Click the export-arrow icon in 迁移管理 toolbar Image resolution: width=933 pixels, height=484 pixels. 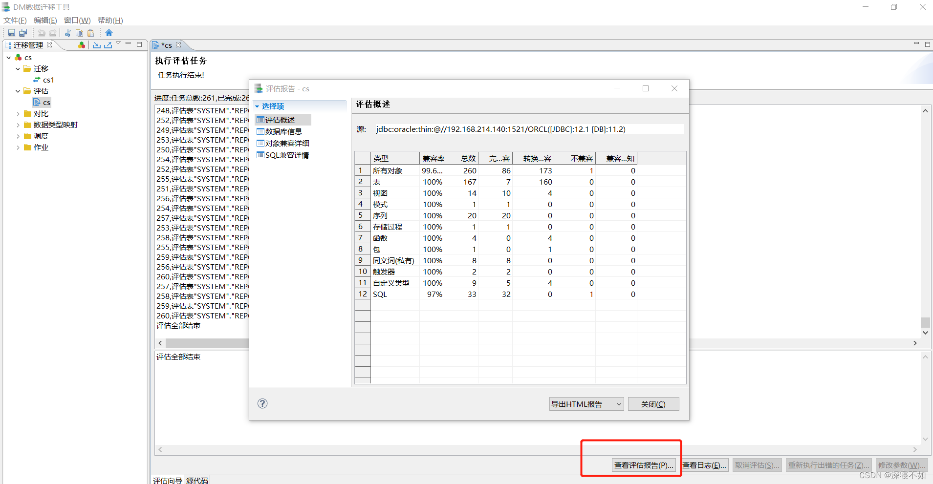click(x=108, y=45)
